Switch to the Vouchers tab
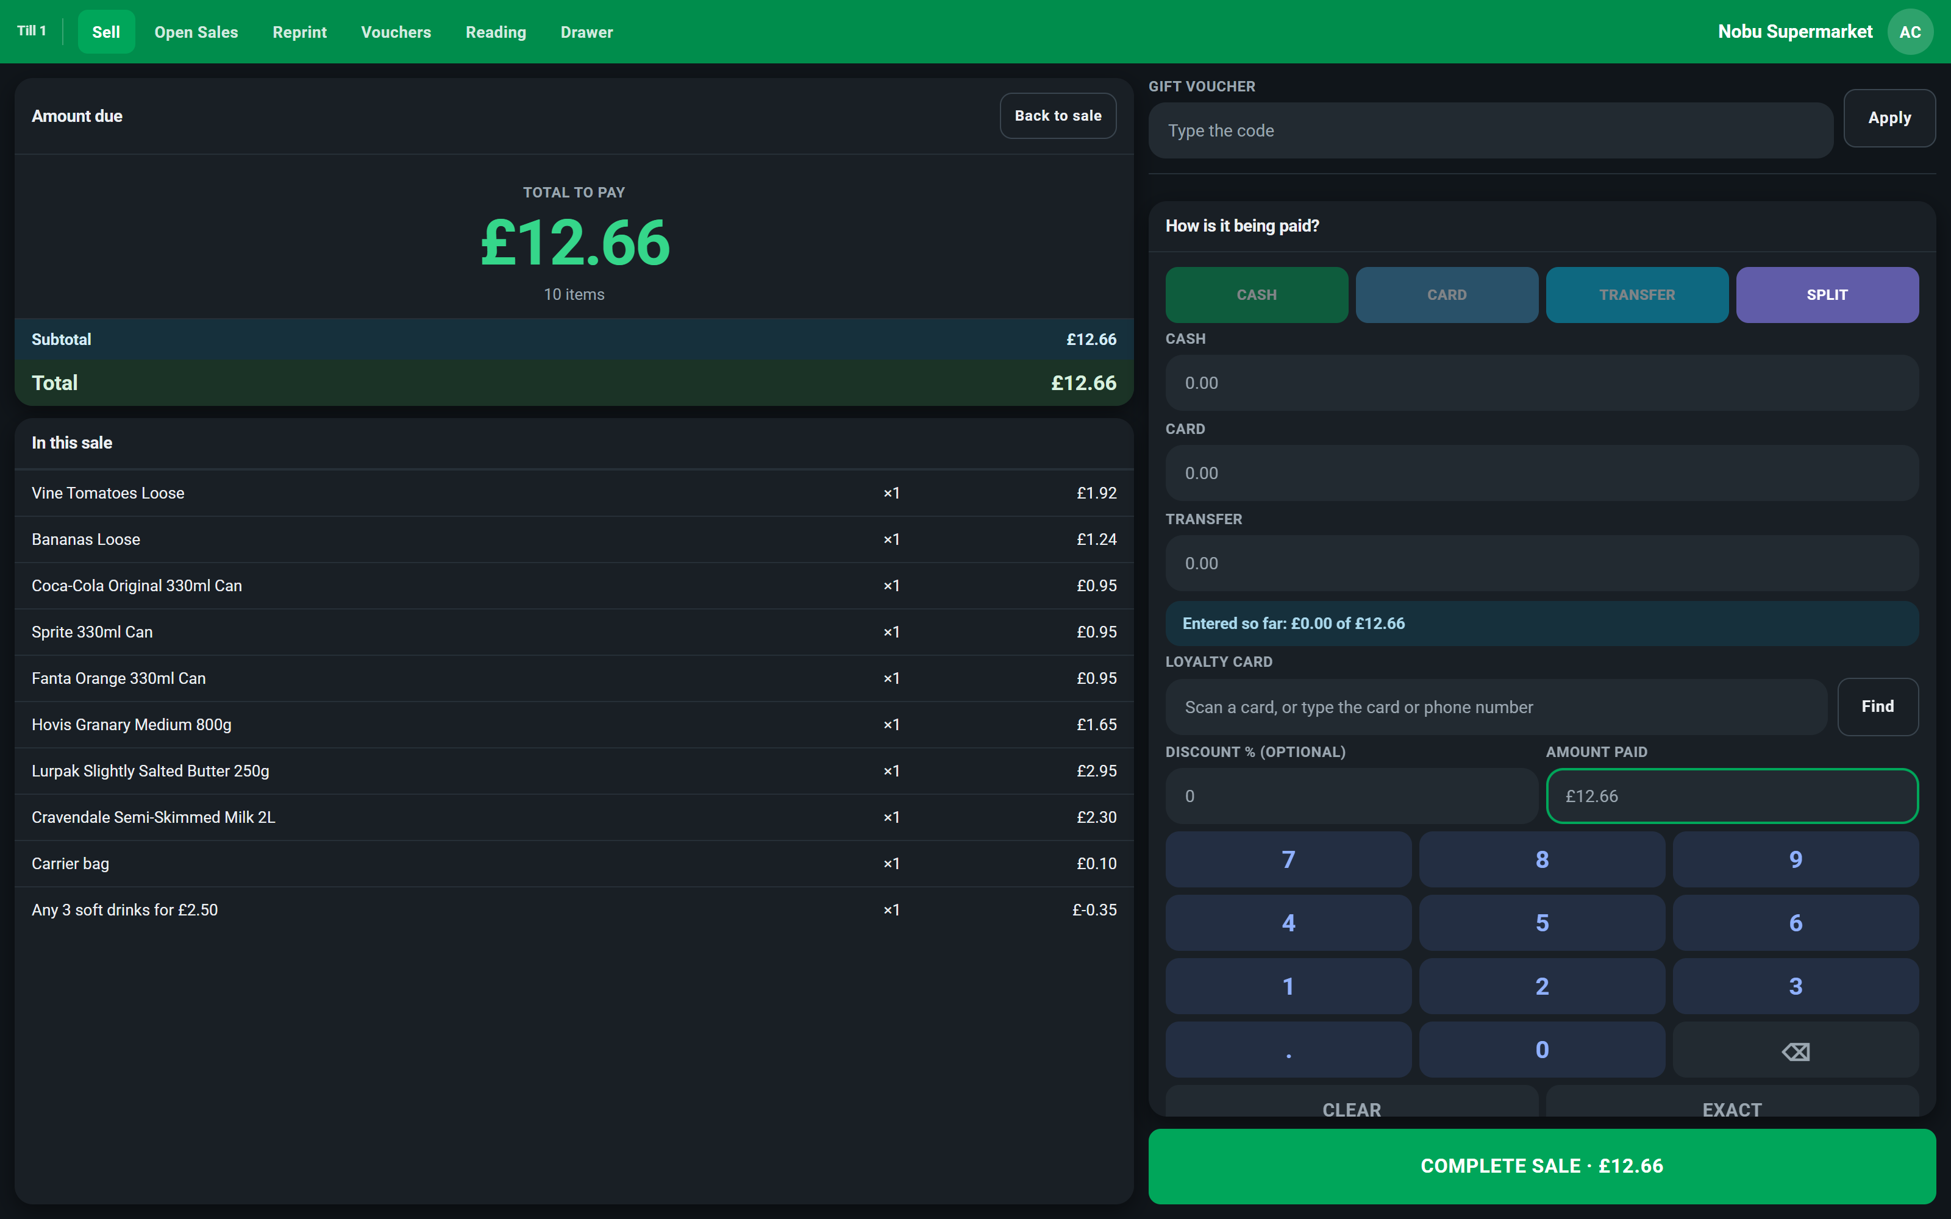This screenshot has height=1219, width=1951. (x=396, y=32)
